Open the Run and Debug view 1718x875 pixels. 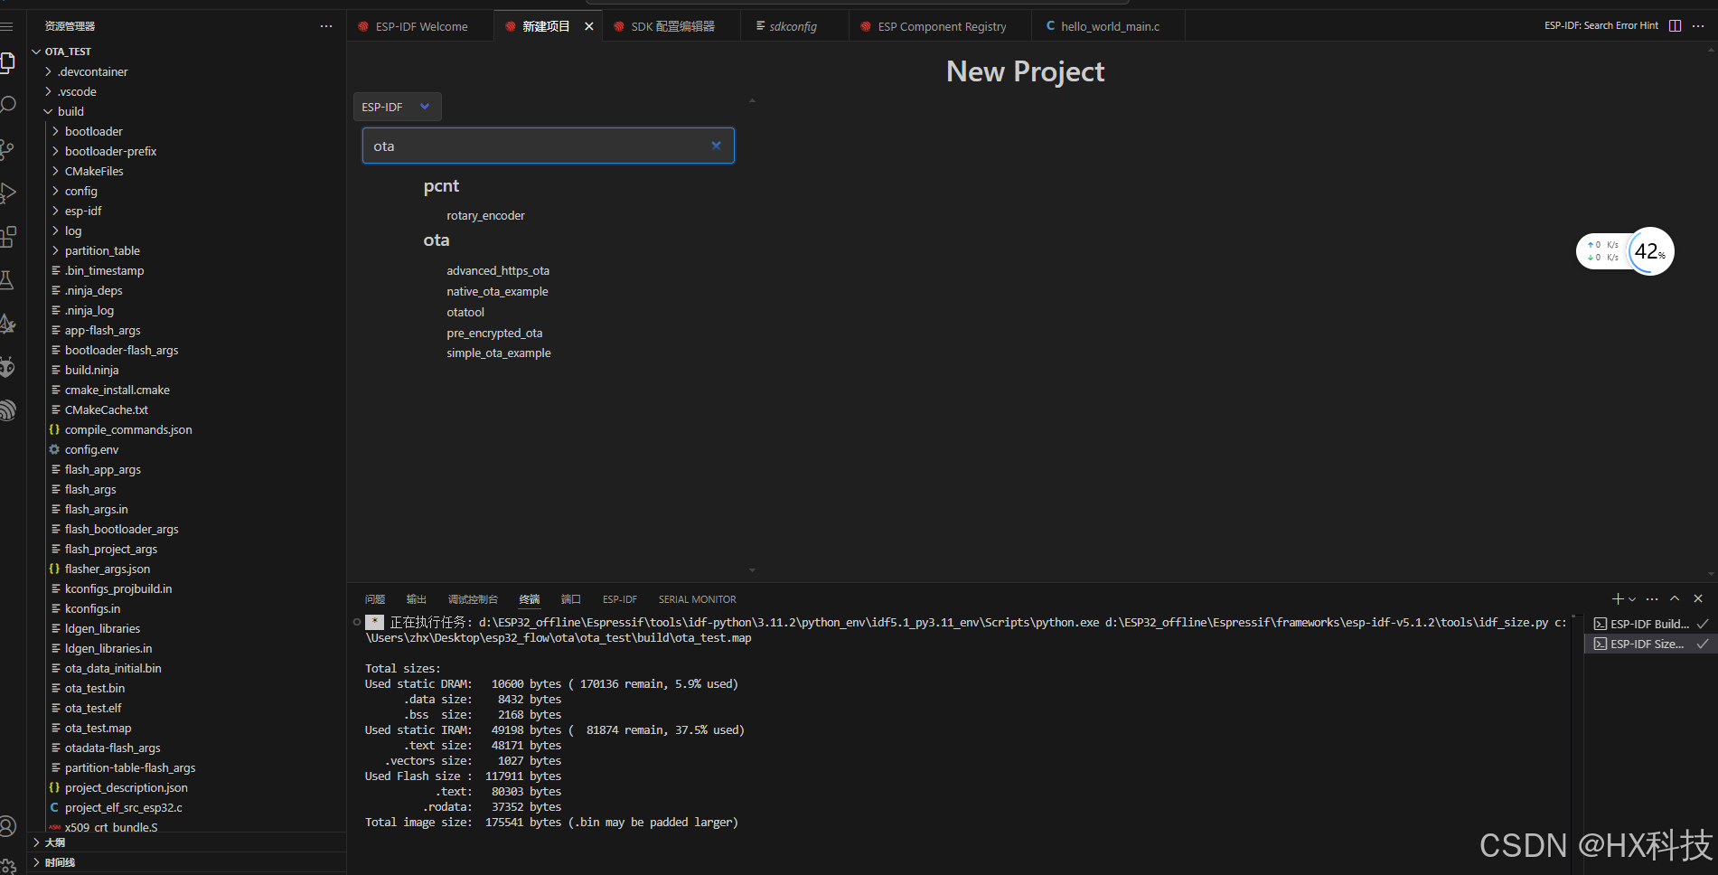(x=7, y=193)
